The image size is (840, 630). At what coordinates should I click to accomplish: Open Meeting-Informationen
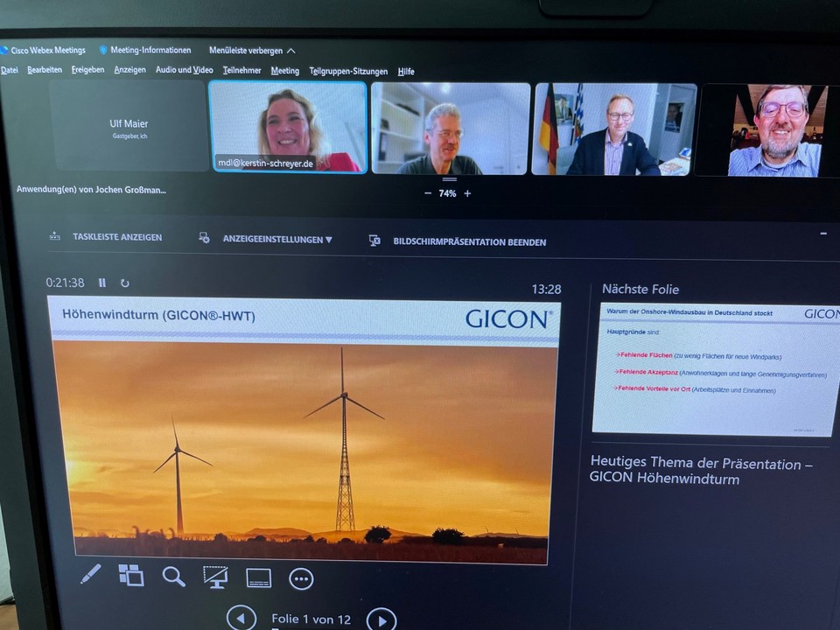[x=150, y=50]
